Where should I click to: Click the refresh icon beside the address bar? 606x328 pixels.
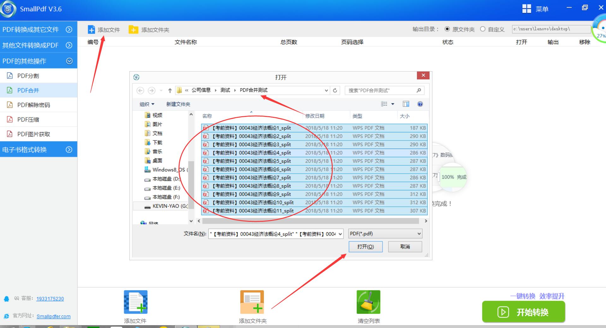(x=335, y=90)
